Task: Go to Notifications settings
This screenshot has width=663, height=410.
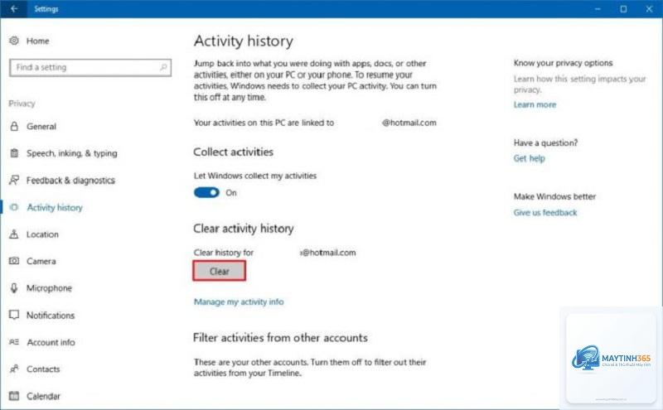Action: tap(51, 316)
